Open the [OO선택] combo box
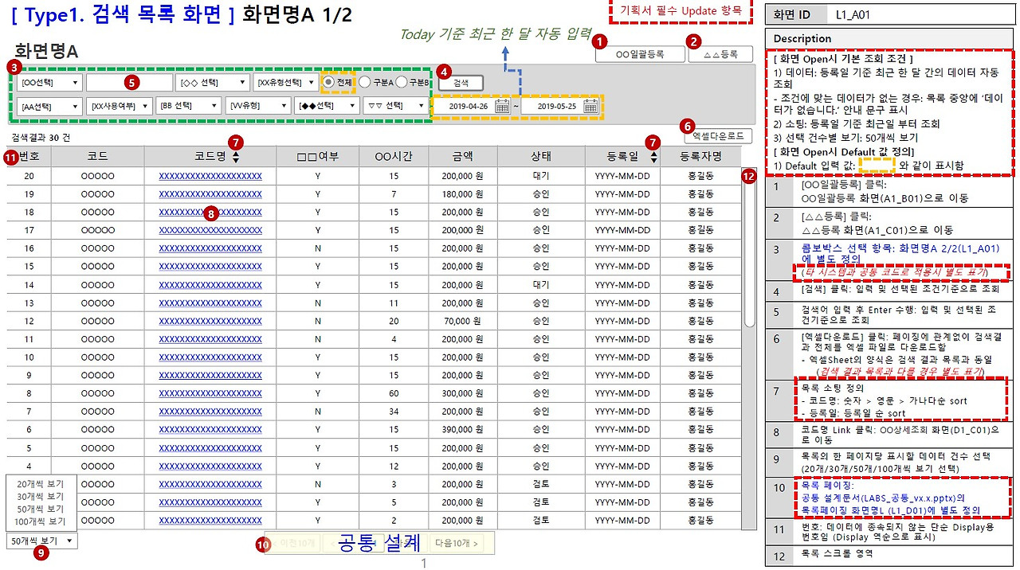Viewport: 1020px width, 570px height. [49, 82]
